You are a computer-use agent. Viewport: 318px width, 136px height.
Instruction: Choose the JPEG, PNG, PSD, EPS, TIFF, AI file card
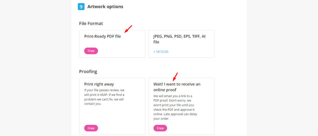pos(181,44)
